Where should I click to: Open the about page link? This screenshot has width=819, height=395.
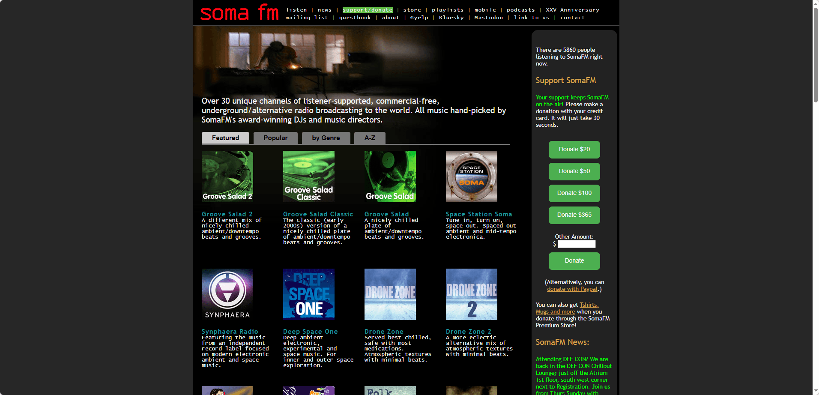click(391, 18)
